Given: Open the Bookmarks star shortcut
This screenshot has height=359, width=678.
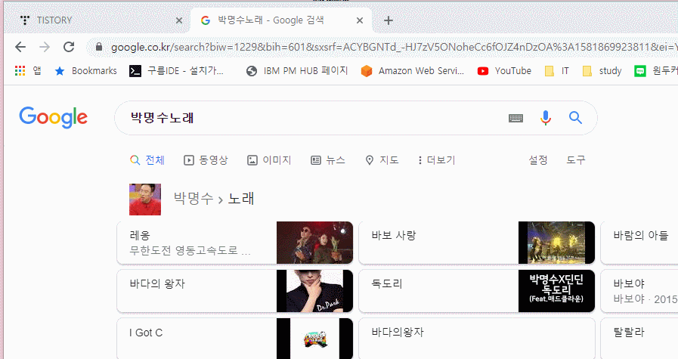Looking at the screenshot, I should click(x=85, y=71).
